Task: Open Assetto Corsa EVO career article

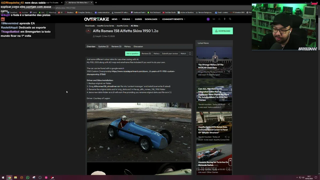Action: coord(213,130)
